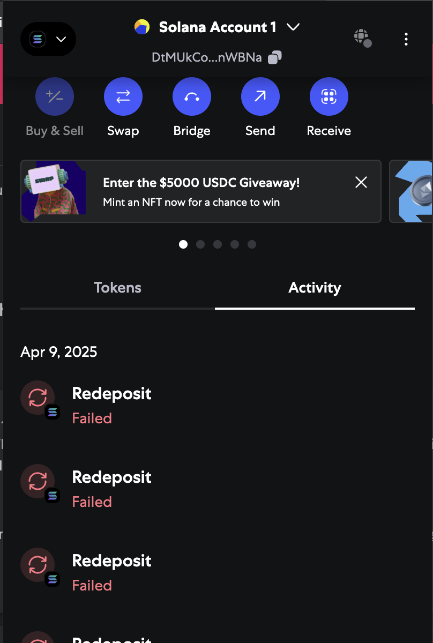Select the Send arrow icon
This screenshot has width=433, height=643.
pyautogui.click(x=260, y=96)
